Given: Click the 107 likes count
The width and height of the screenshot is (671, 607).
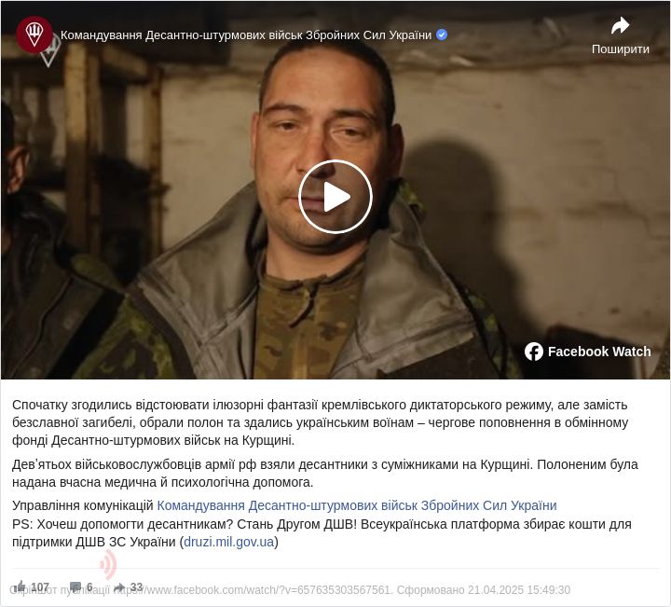Looking at the screenshot, I should [40, 586].
